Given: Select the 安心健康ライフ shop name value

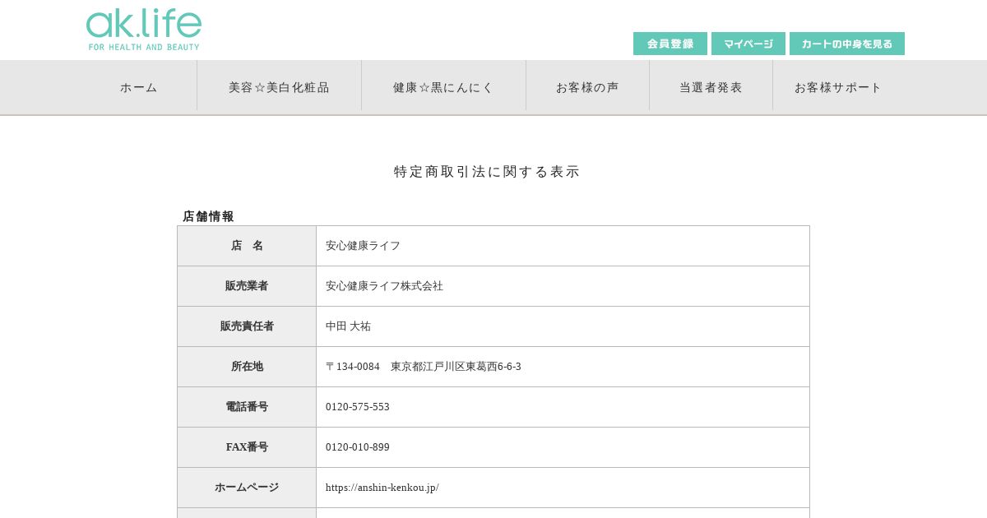Looking at the screenshot, I should click(x=363, y=246).
